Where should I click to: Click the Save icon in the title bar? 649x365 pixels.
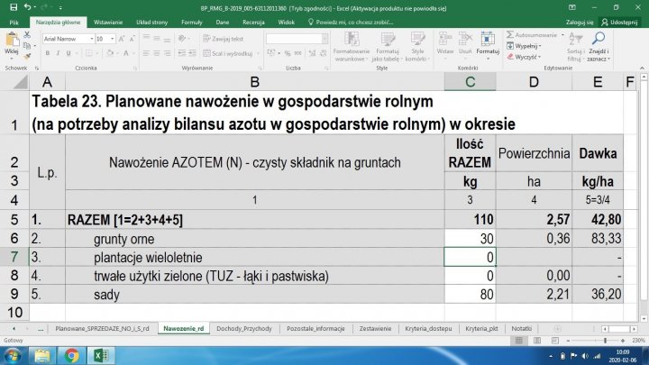click(14, 7)
